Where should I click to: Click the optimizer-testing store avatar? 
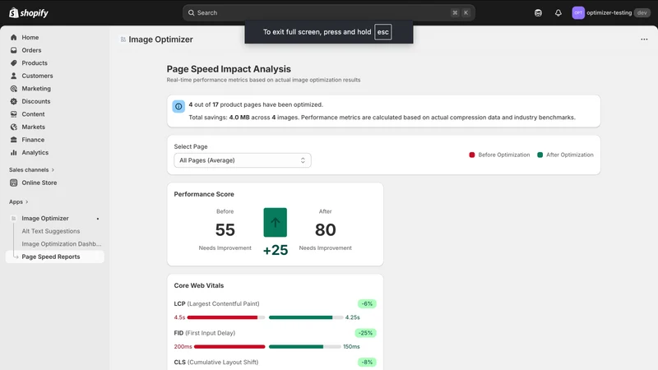coord(578,13)
